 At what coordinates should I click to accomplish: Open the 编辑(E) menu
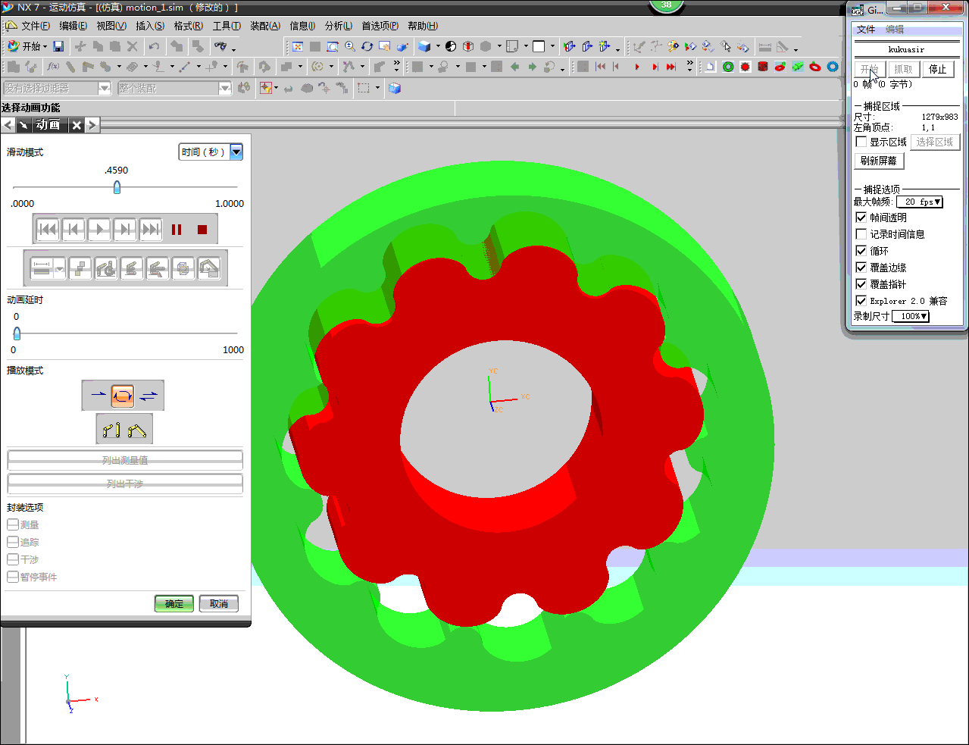[73, 26]
